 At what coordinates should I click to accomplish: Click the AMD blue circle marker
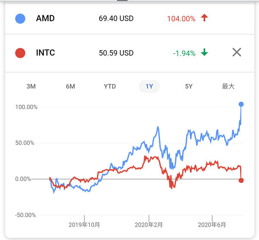point(20,19)
